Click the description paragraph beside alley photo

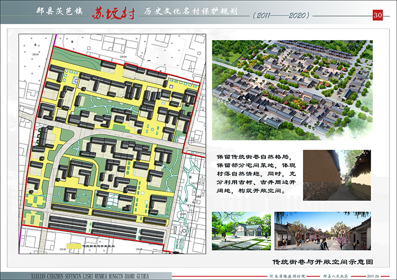pos(255,174)
